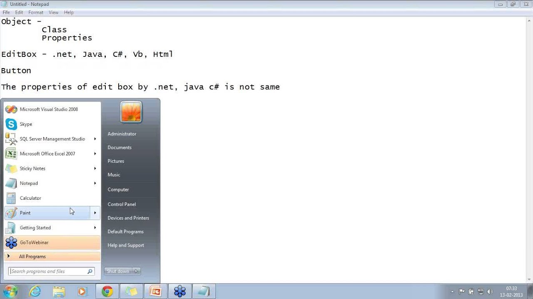Open Notepad Help menu

69,12
